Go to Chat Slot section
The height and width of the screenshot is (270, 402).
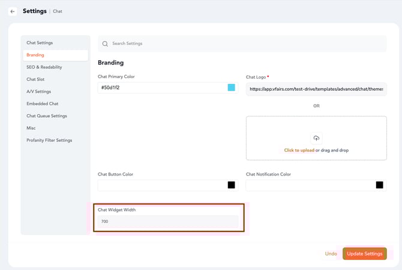click(35, 79)
